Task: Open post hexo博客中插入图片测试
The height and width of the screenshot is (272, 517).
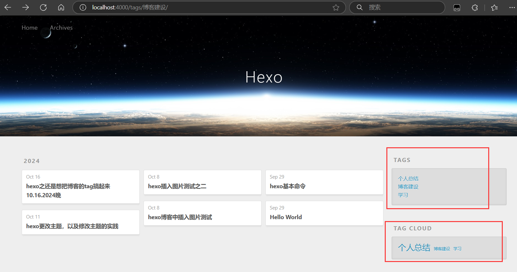Action: [180, 217]
